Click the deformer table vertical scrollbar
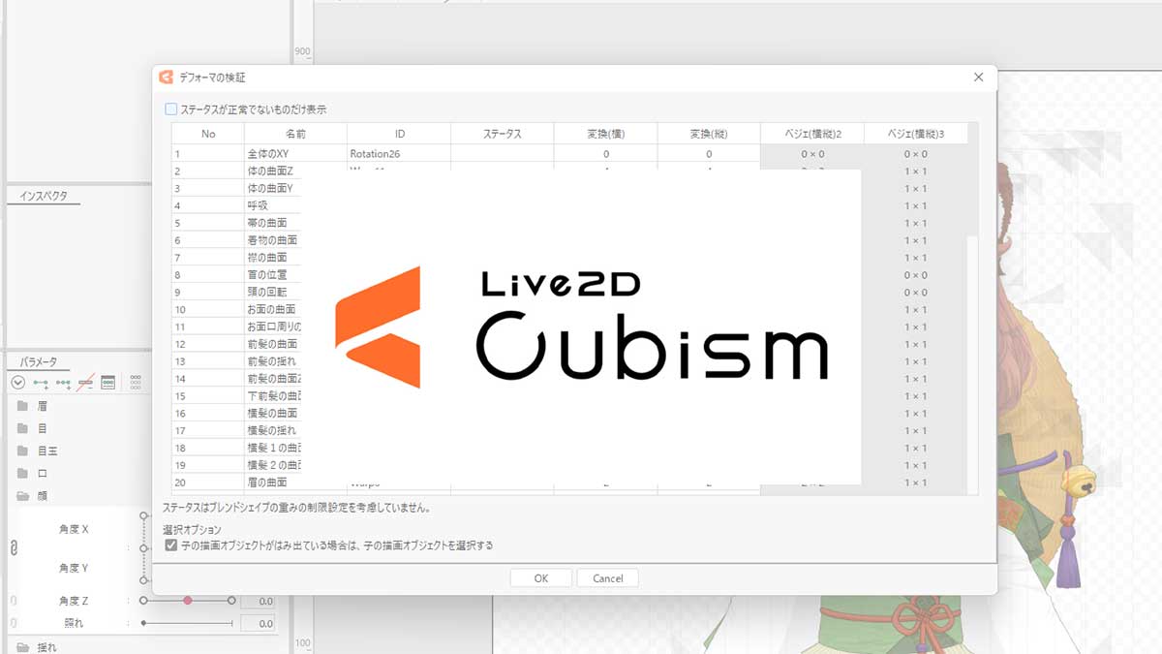This screenshot has height=654, width=1162. (972, 308)
